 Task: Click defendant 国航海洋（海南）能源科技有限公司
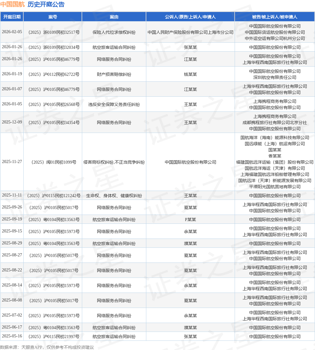pyautogui.click(x=275, y=138)
